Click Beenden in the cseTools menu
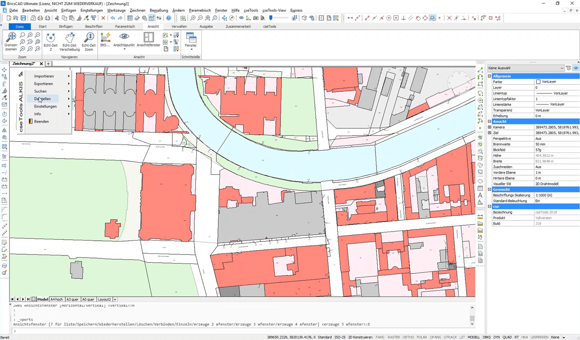Image resolution: width=580 pixels, height=340 pixels. pyautogui.click(x=41, y=122)
